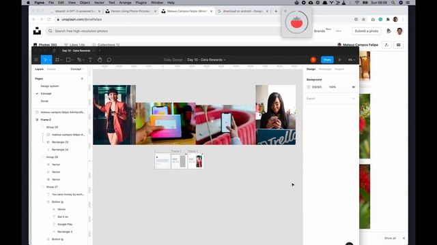Screen dimensions: 437x245
Task: Reload the page in Chrome
Action: [x=49, y=20]
